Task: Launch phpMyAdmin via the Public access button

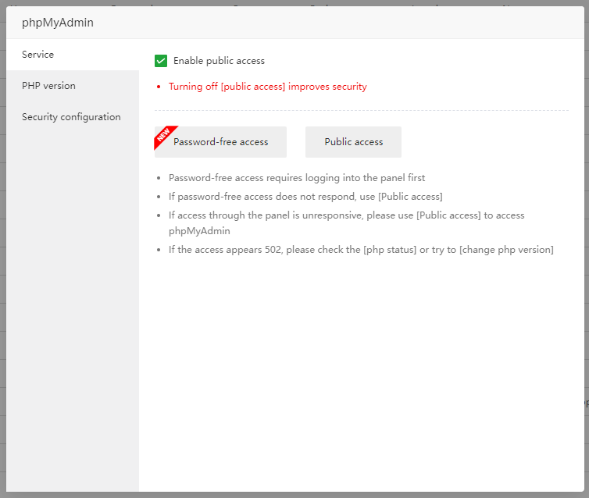Action: pyautogui.click(x=353, y=142)
